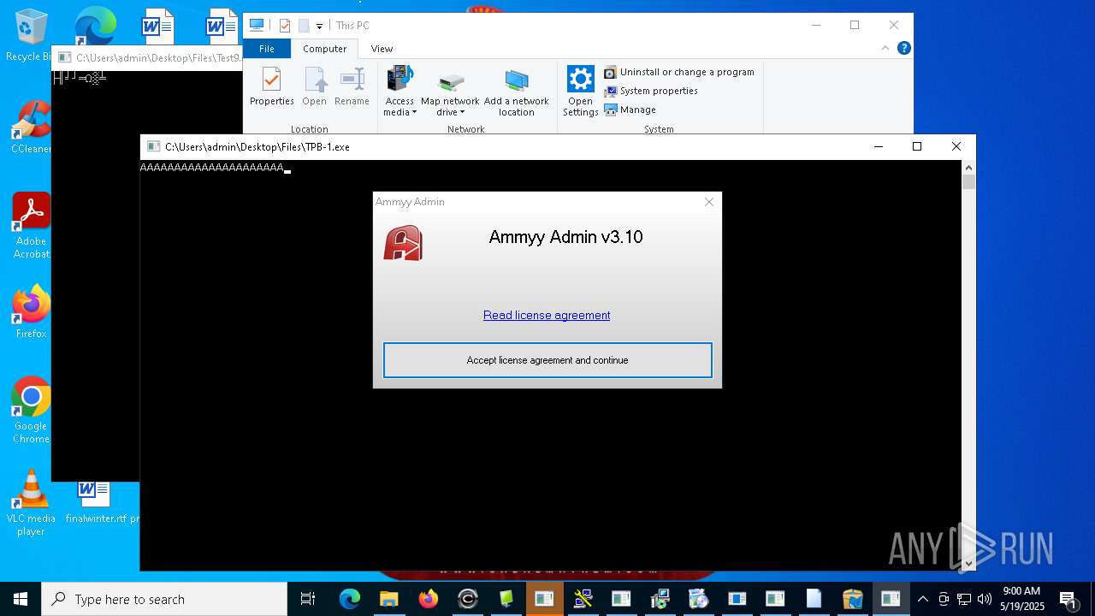
Task: Click the Open ribbon button in This PC
Action: tap(314, 86)
